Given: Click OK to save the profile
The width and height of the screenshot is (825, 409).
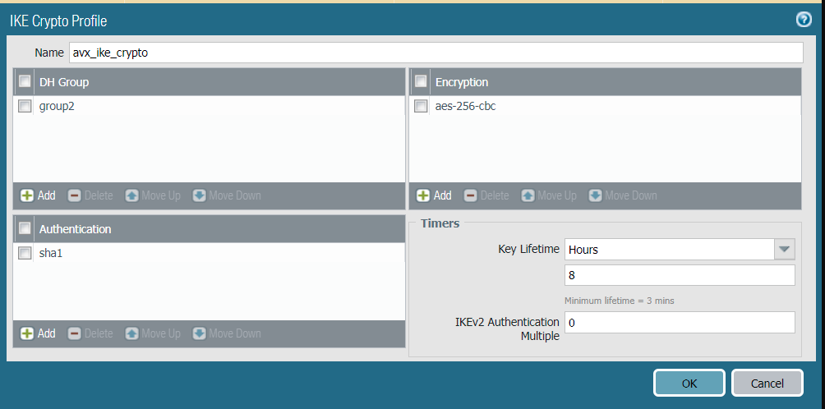Looking at the screenshot, I should pos(689,383).
